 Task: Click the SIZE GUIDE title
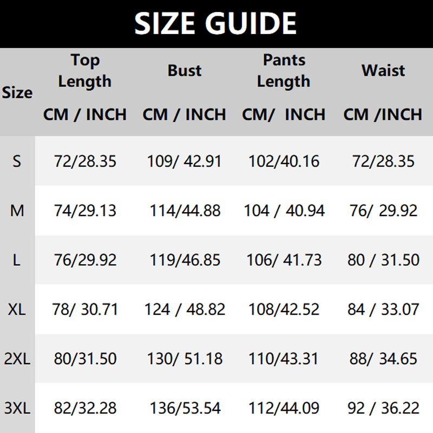(215, 24)
